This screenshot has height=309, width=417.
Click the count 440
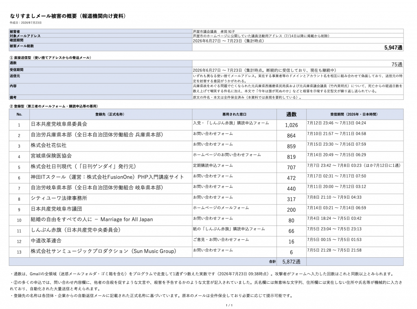click(291, 189)
